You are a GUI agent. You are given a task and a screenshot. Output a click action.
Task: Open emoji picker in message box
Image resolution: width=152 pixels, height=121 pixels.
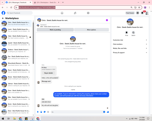[104, 112]
